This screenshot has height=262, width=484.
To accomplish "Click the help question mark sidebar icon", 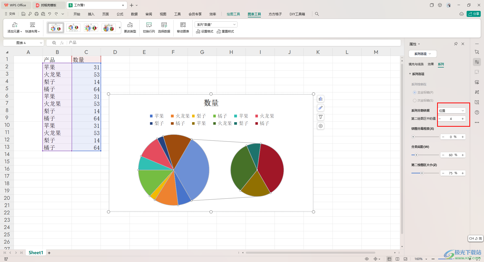I will [x=477, y=112].
